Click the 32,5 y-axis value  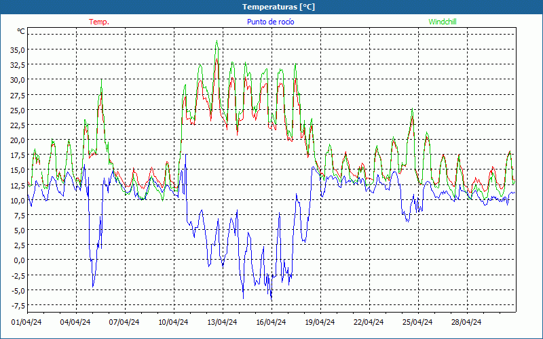pyautogui.click(x=18, y=64)
